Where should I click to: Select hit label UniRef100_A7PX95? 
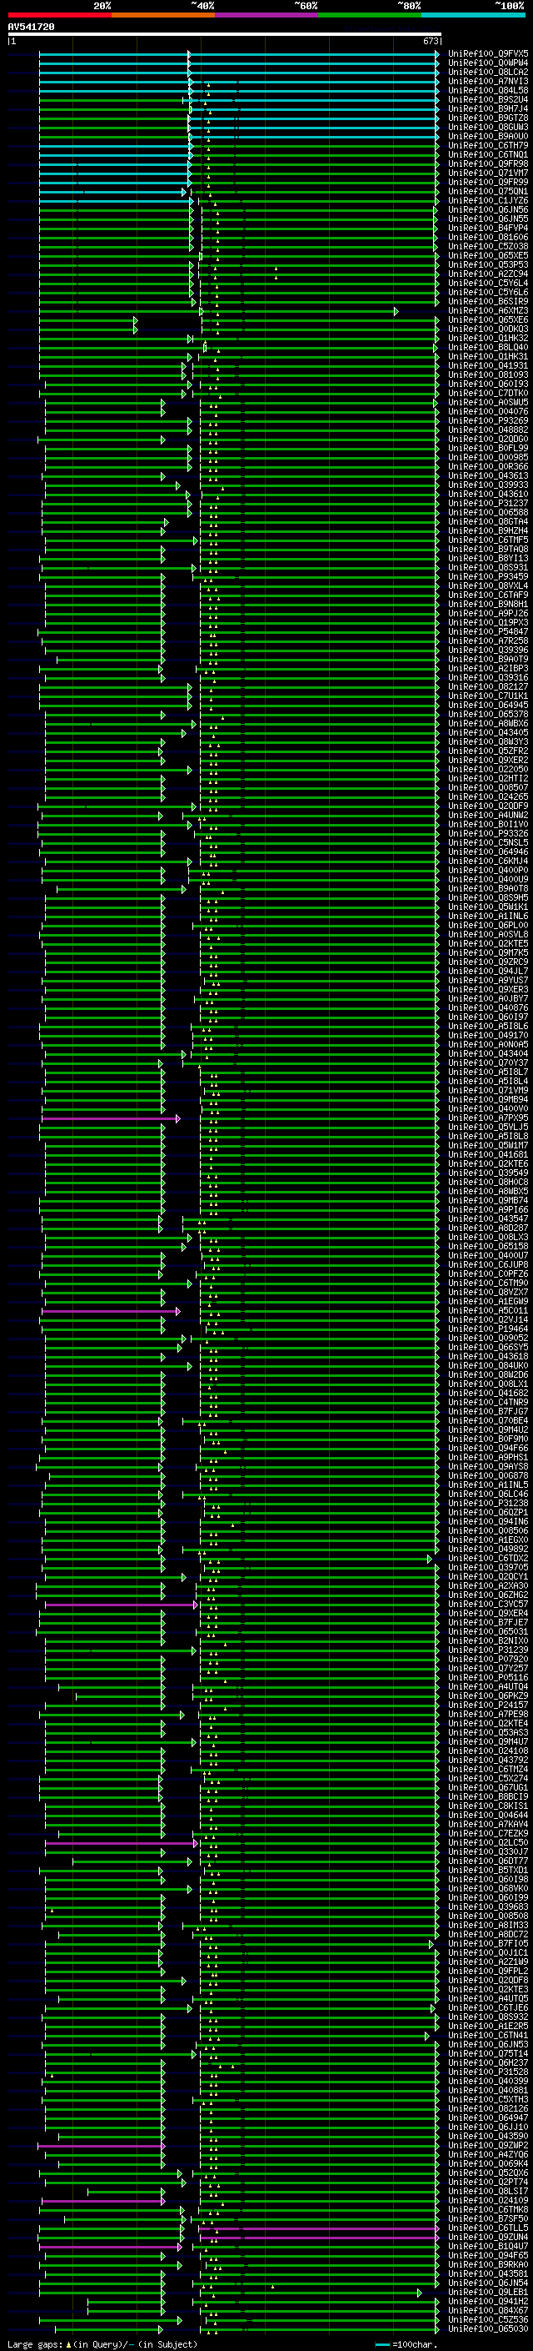[x=488, y=1118]
